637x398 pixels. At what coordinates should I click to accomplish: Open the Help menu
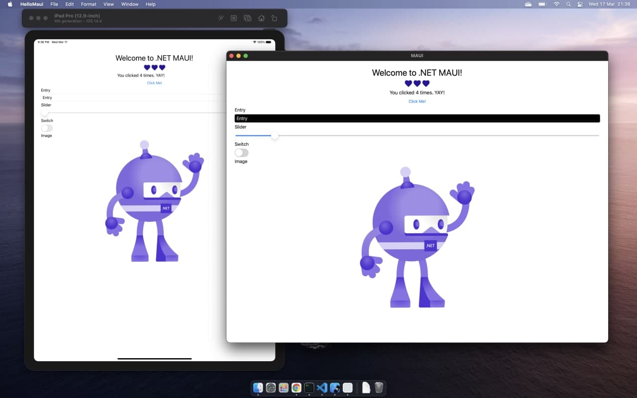click(x=150, y=4)
